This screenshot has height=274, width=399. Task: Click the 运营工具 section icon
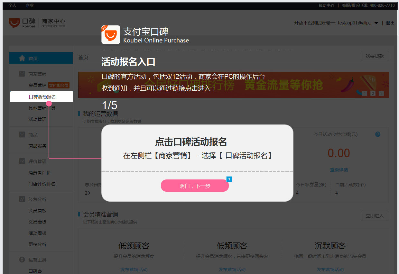[x=22, y=260]
